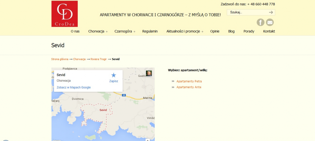This screenshot has height=141, width=315.
Task: Open the Regulamin page
Action: 150,31
